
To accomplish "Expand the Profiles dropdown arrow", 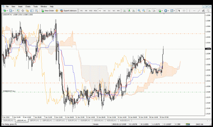I will pyautogui.click(x=13, y=11).
